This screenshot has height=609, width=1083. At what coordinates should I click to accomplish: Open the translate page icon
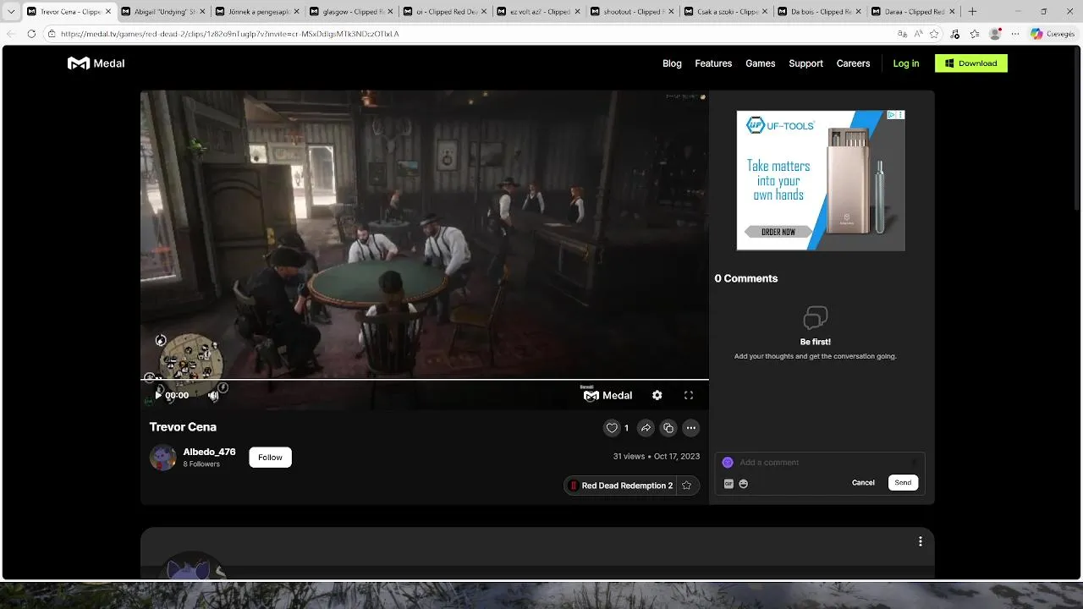point(902,34)
